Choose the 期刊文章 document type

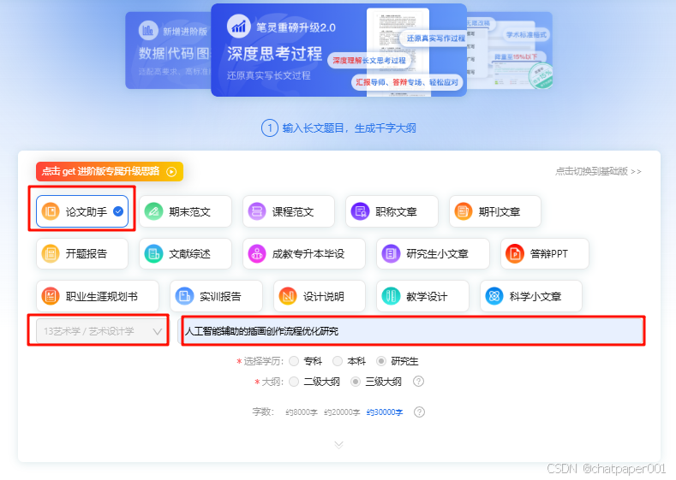tap(495, 211)
